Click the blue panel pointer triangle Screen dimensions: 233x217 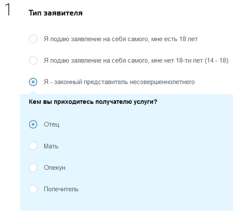tap(33, 92)
